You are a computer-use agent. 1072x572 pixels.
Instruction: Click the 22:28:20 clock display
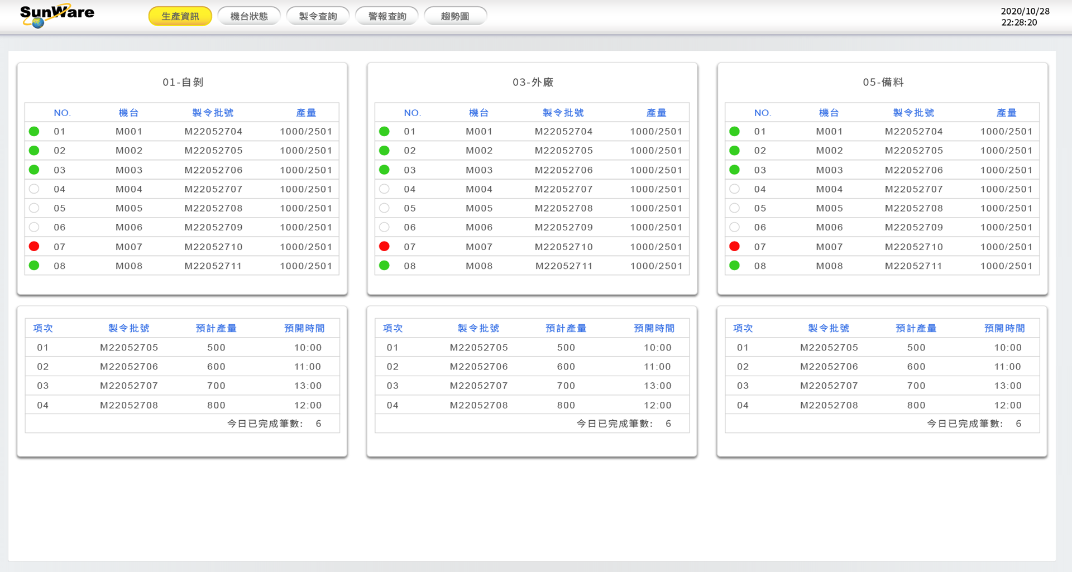pos(1019,22)
